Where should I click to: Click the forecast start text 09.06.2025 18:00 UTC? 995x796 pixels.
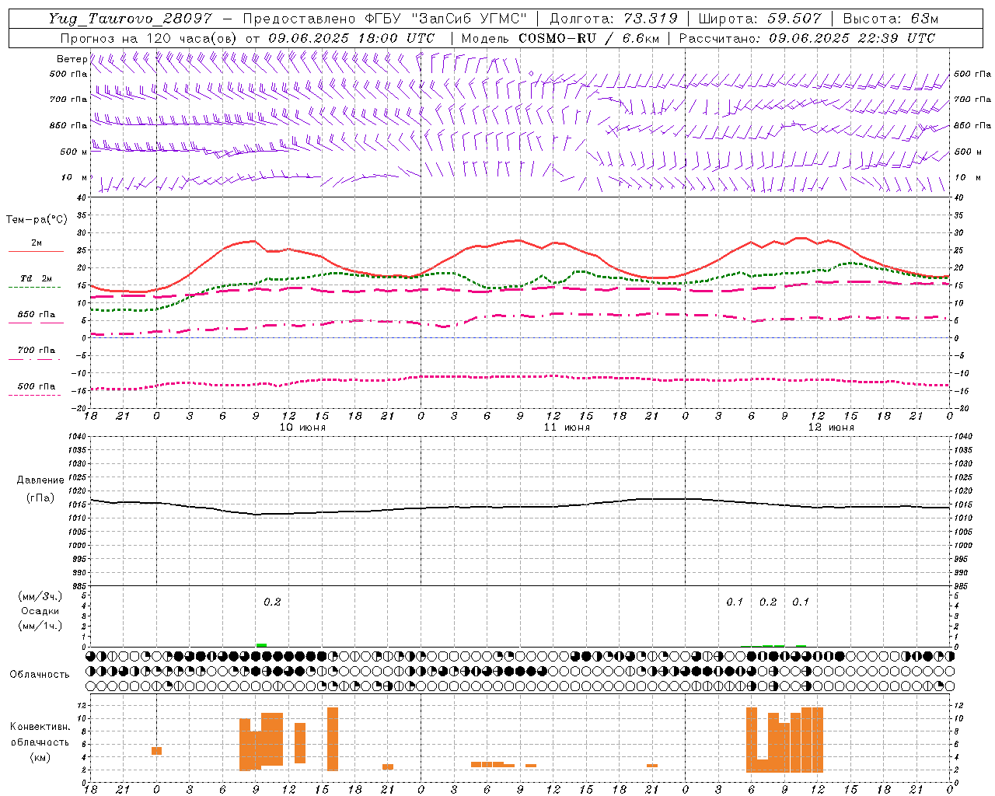pos(351,38)
